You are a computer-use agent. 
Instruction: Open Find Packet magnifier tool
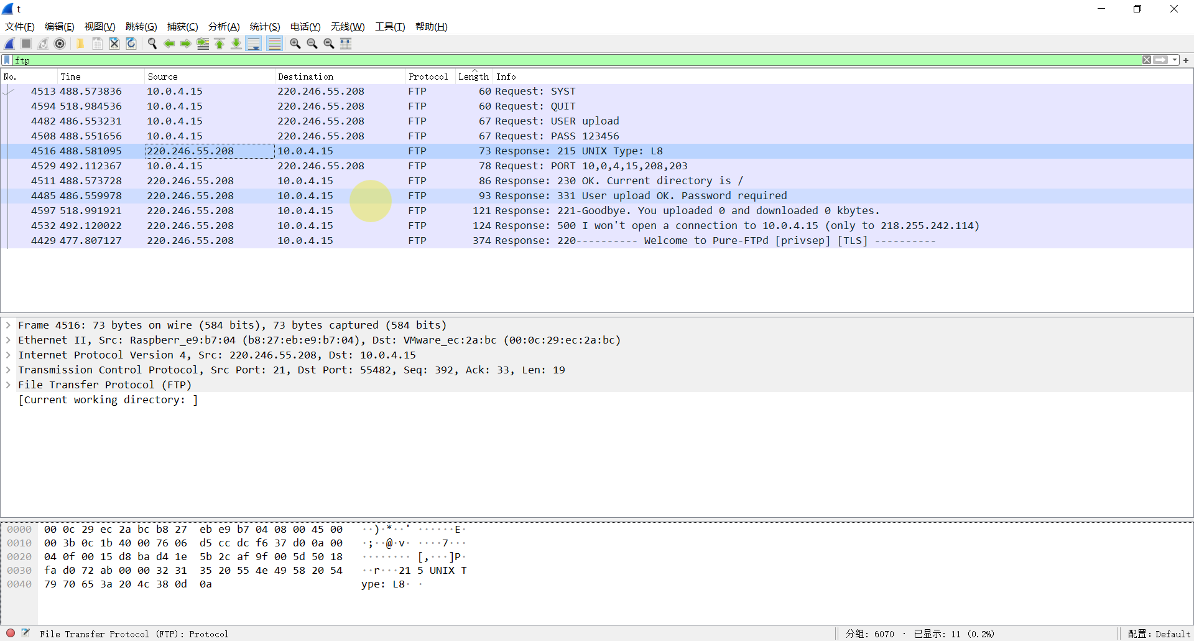click(x=152, y=44)
